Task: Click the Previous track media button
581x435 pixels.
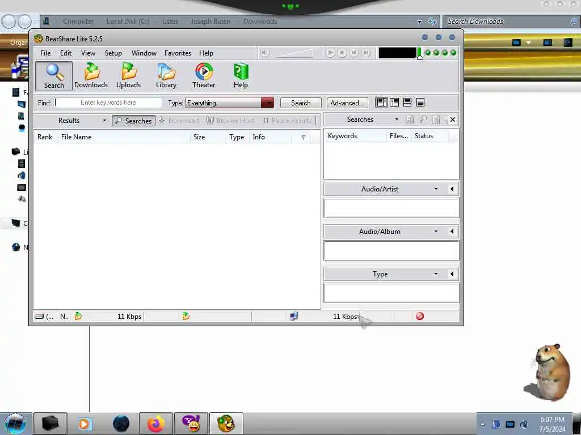Action: point(354,53)
